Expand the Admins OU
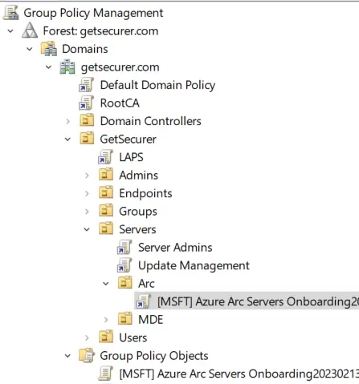Screen dimensions: 359x384 pyautogui.click(x=87, y=176)
